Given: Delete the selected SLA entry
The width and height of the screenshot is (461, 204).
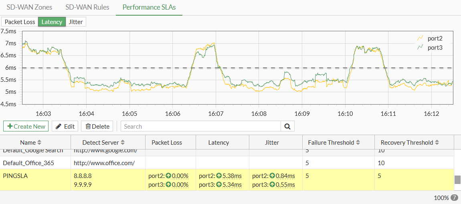Looking at the screenshot, I should pyautogui.click(x=97, y=126).
